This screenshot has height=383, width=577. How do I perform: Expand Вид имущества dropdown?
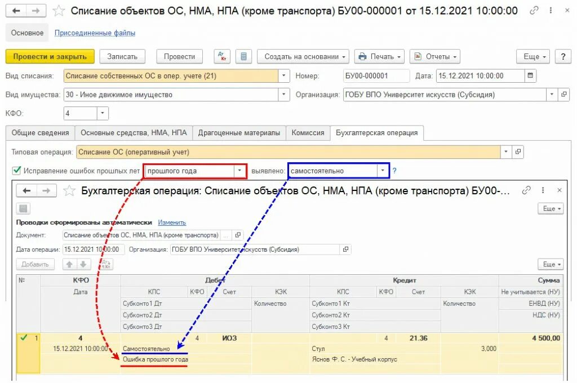283,95
